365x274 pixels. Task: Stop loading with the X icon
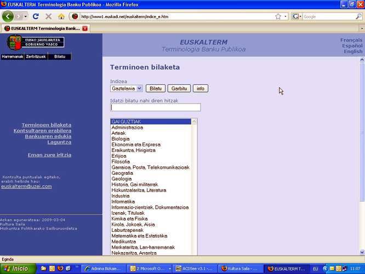[48, 16]
